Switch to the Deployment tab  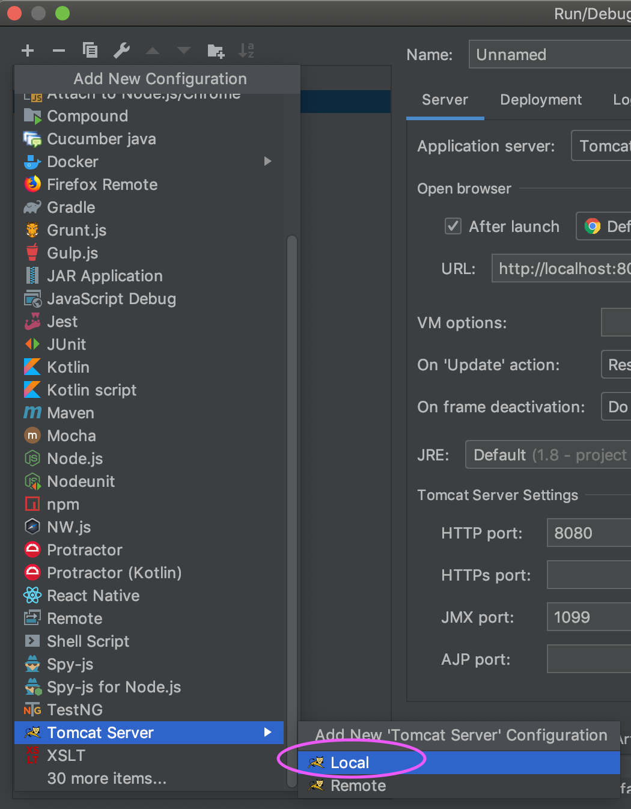tap(541, 100)
